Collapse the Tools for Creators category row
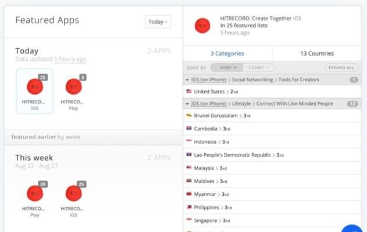This screenshot has width=367, height=232. [x=187, y=80]
